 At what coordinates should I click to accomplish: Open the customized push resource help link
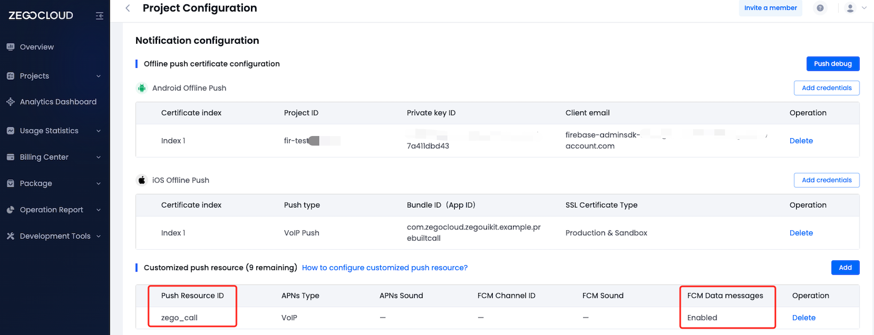point(384,268)
